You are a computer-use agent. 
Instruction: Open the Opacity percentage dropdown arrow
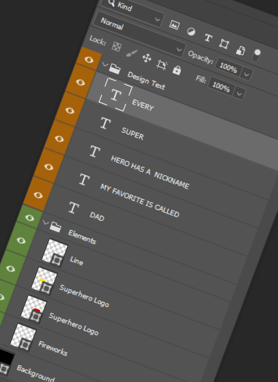[x=247, y=74]
